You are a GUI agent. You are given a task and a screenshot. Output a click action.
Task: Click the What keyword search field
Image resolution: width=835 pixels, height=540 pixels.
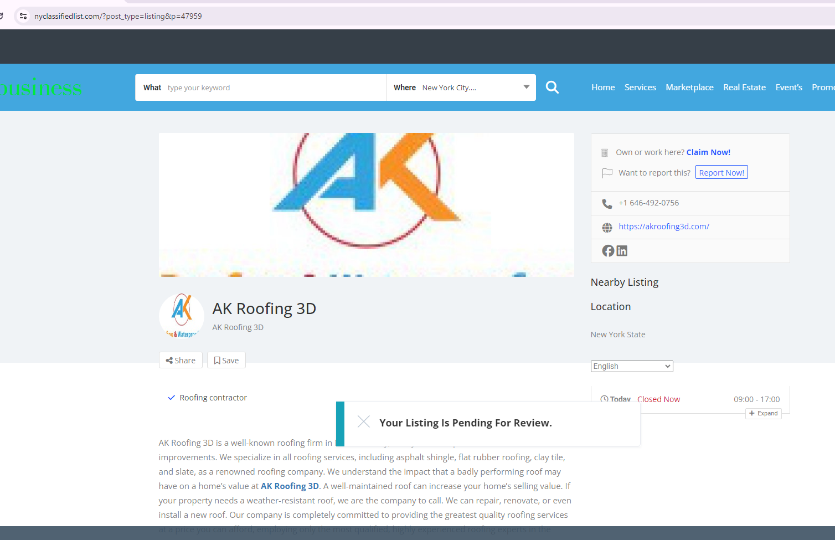coord(261,88)
